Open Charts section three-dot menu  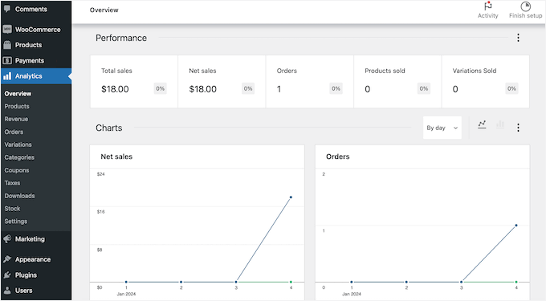click(518, 128)
